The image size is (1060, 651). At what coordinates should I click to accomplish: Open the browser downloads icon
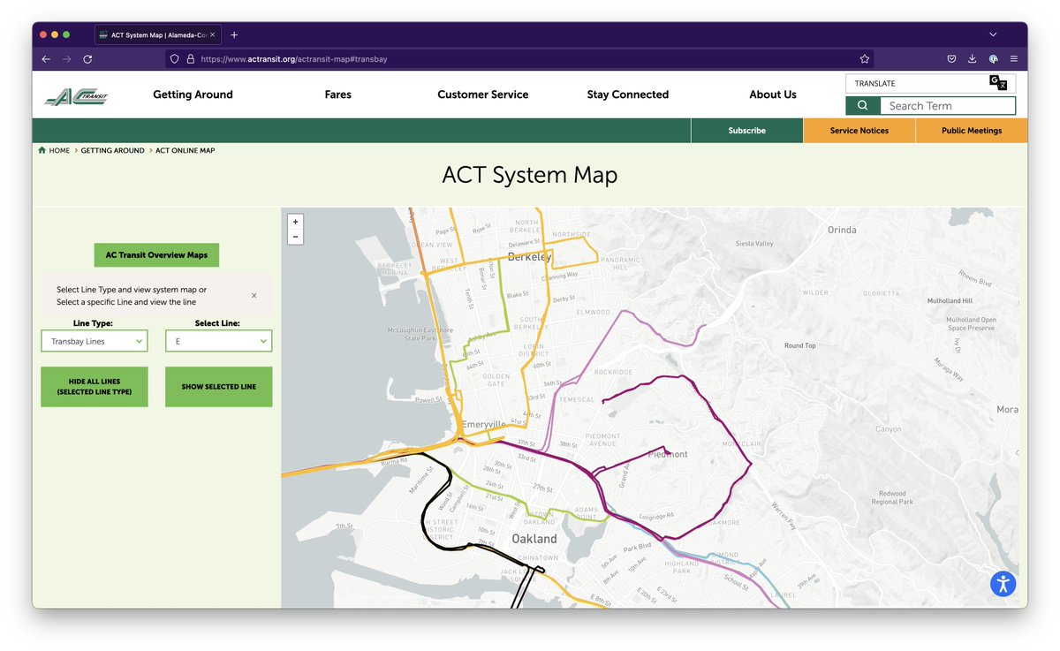tap(972, 59)
